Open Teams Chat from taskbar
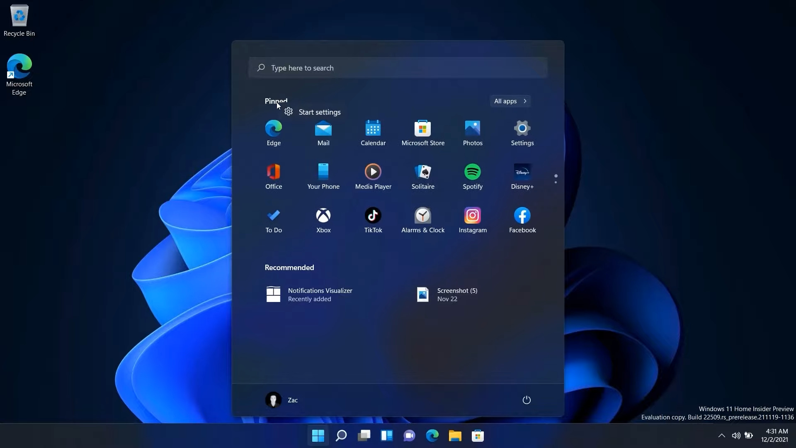The width and height of the screenshot is (796, 448). tap(409, 436)
